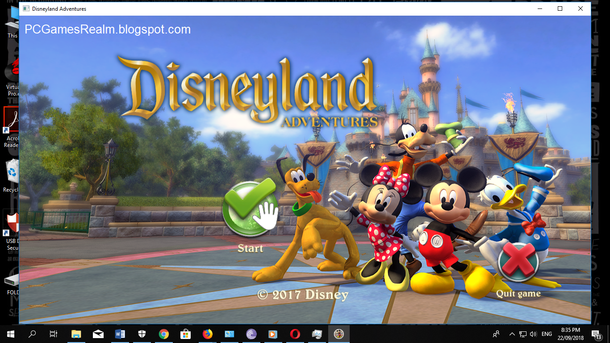Launch Google Chrome from the taskbar
Image resolution: width=610 pixels, height=343 pixels.
164,334
